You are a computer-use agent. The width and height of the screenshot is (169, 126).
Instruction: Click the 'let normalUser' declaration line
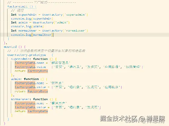(49, 31)
